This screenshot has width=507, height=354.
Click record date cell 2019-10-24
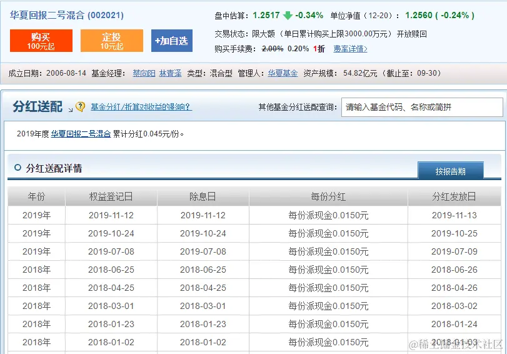[x=111, y=233]
